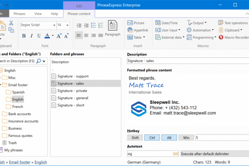Viewport: 249px width, 166px height.
Task: Select the Email footer folder
Action: click(15, 85)
